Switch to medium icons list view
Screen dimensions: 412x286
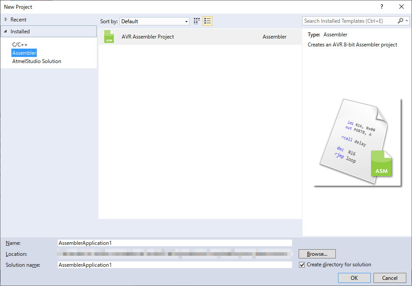208,21
